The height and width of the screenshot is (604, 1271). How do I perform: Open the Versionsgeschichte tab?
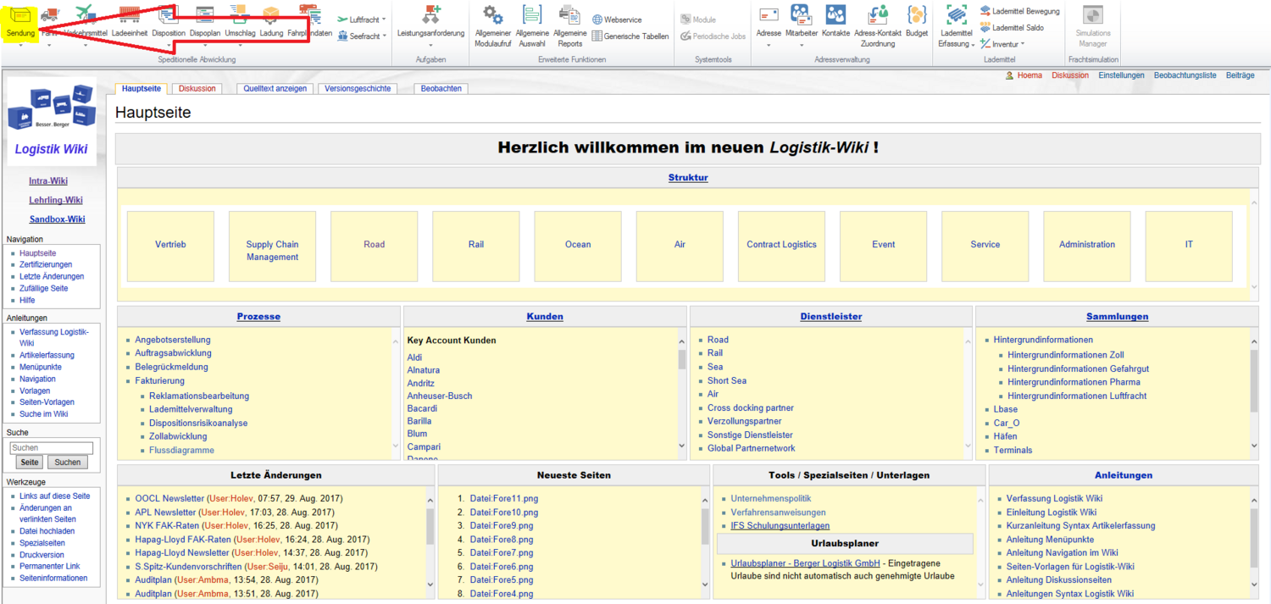click(358, 88)
